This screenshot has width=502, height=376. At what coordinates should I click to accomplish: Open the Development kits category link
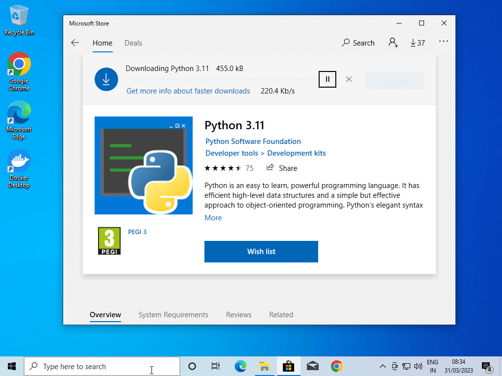pos(297,153)
